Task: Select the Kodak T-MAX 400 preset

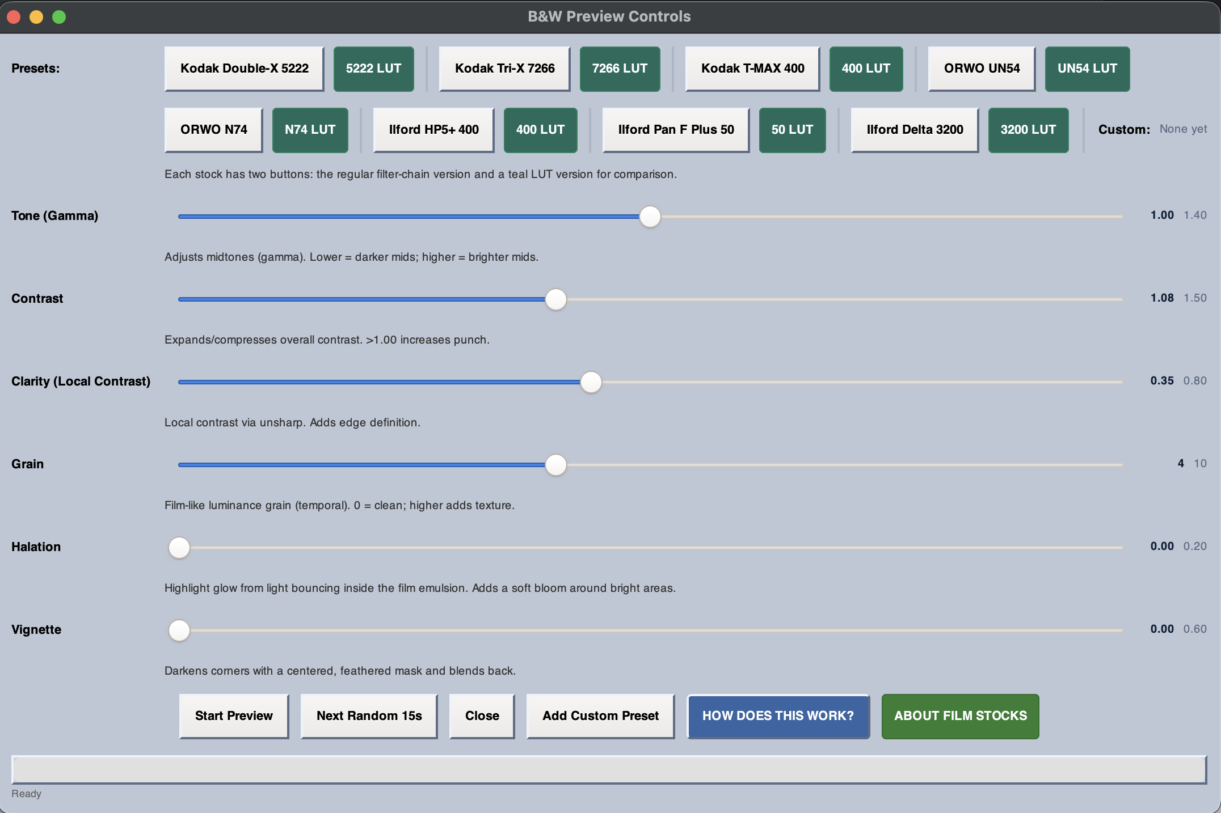Action: pyautogui.click(x=752, y=69)
